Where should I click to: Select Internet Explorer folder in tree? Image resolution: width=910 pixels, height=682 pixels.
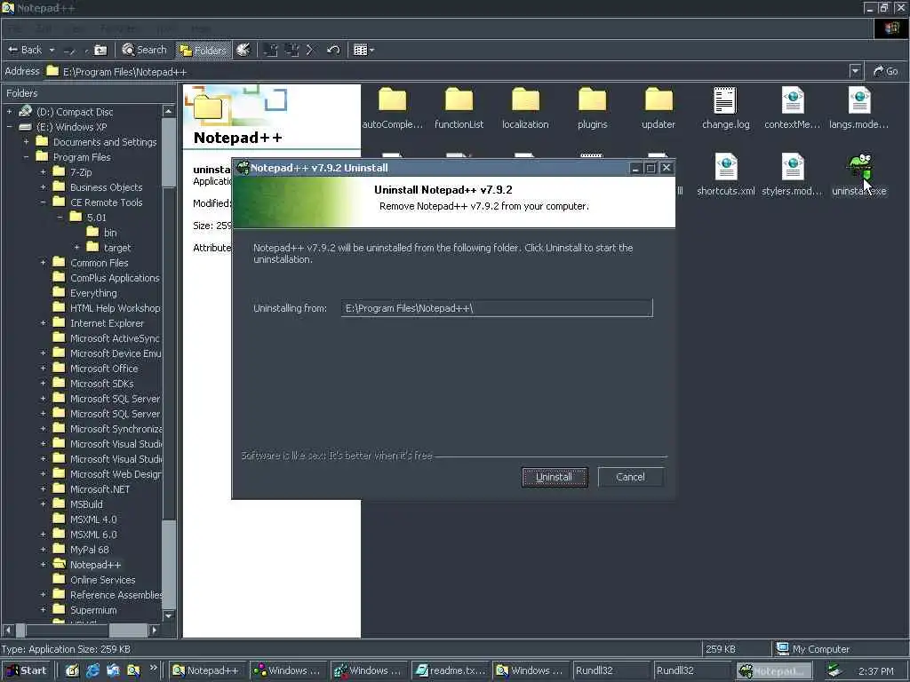(x=107, y=323)
